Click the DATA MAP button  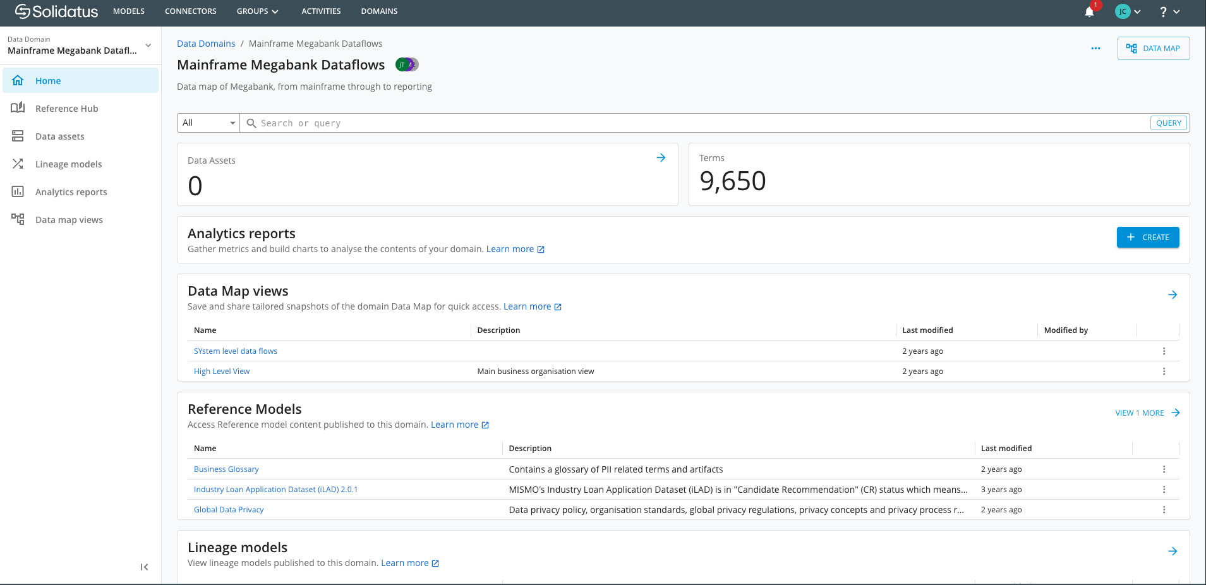pos(1154,49)
